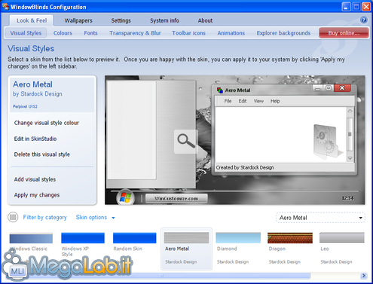The height and width of the screenshot is (284, 373).
Task: Open the Animations section
Action: [x=231, y=33]
